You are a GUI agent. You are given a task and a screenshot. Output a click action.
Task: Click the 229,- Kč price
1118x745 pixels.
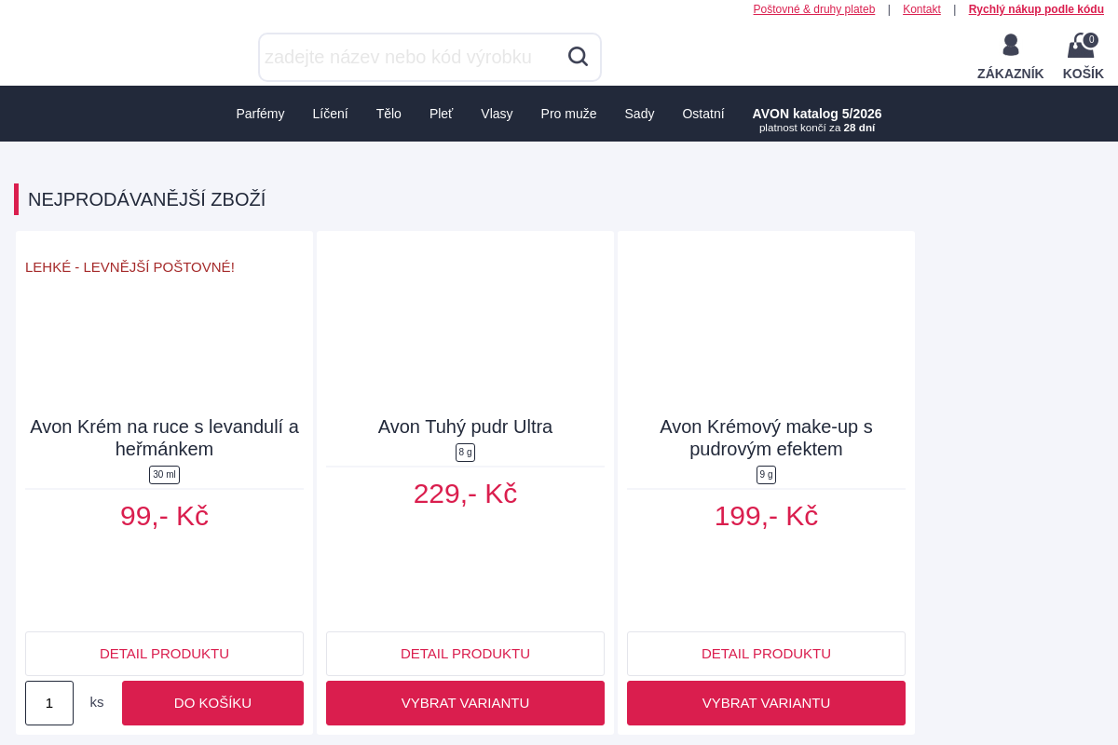click(x=465, y=494)
